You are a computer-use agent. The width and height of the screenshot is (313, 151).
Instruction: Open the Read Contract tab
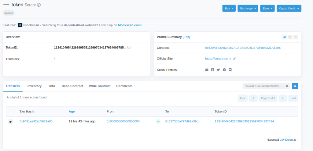(x=72, y=86)
